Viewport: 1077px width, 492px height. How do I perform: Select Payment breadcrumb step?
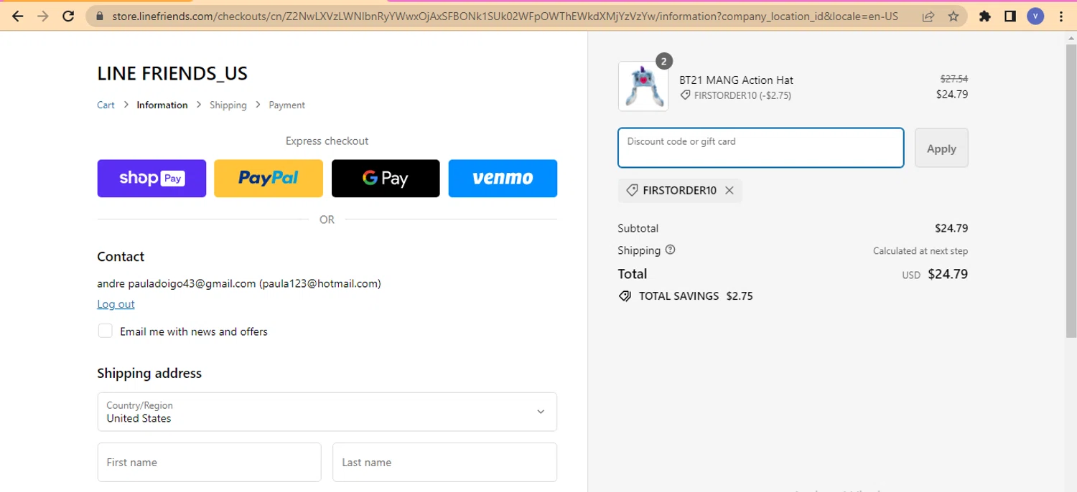[287, 105]
